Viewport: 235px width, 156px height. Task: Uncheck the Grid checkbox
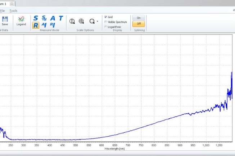pos(105,17)
